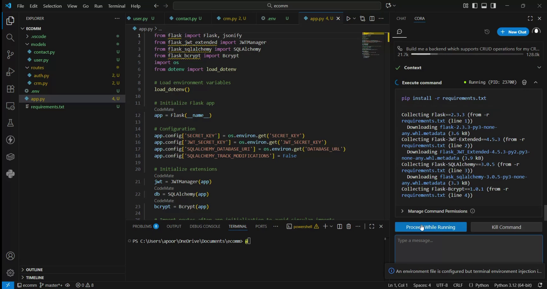The image size is (547, 289).
Task: Open the Run and Debug view
Action: (10, 72)
